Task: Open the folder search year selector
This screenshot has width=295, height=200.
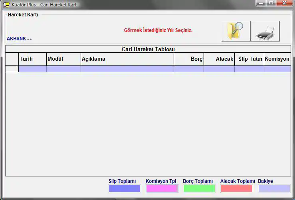Action: pos(236,31)
